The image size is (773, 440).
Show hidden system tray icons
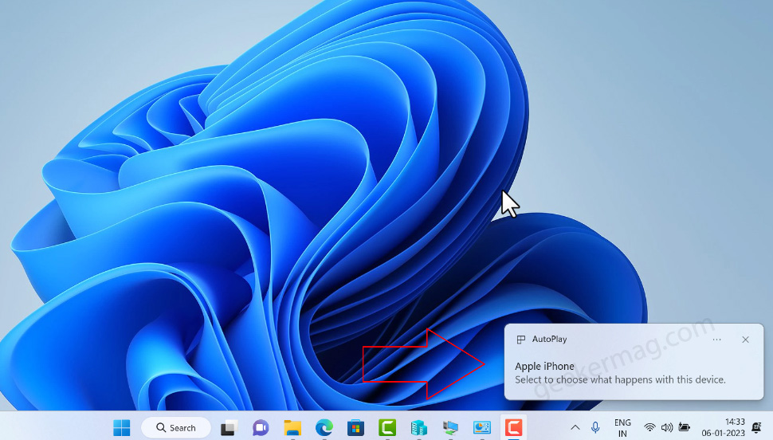tap(575, 428)
